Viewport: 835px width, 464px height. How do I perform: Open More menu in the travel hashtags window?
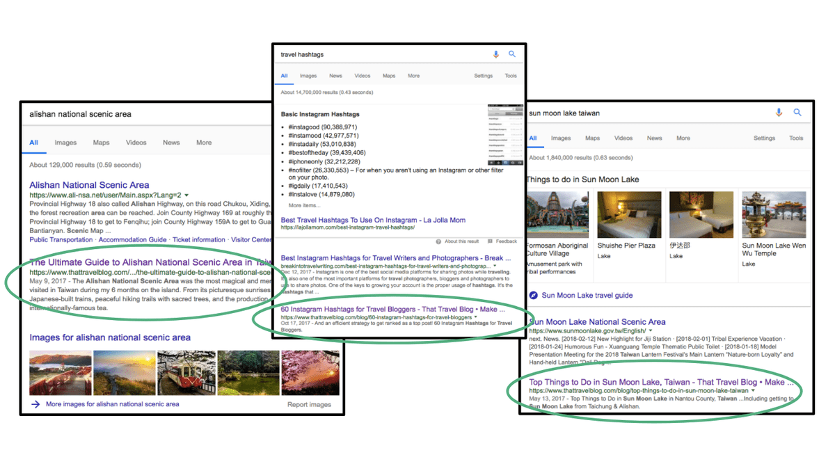click(x=414, y=76)
